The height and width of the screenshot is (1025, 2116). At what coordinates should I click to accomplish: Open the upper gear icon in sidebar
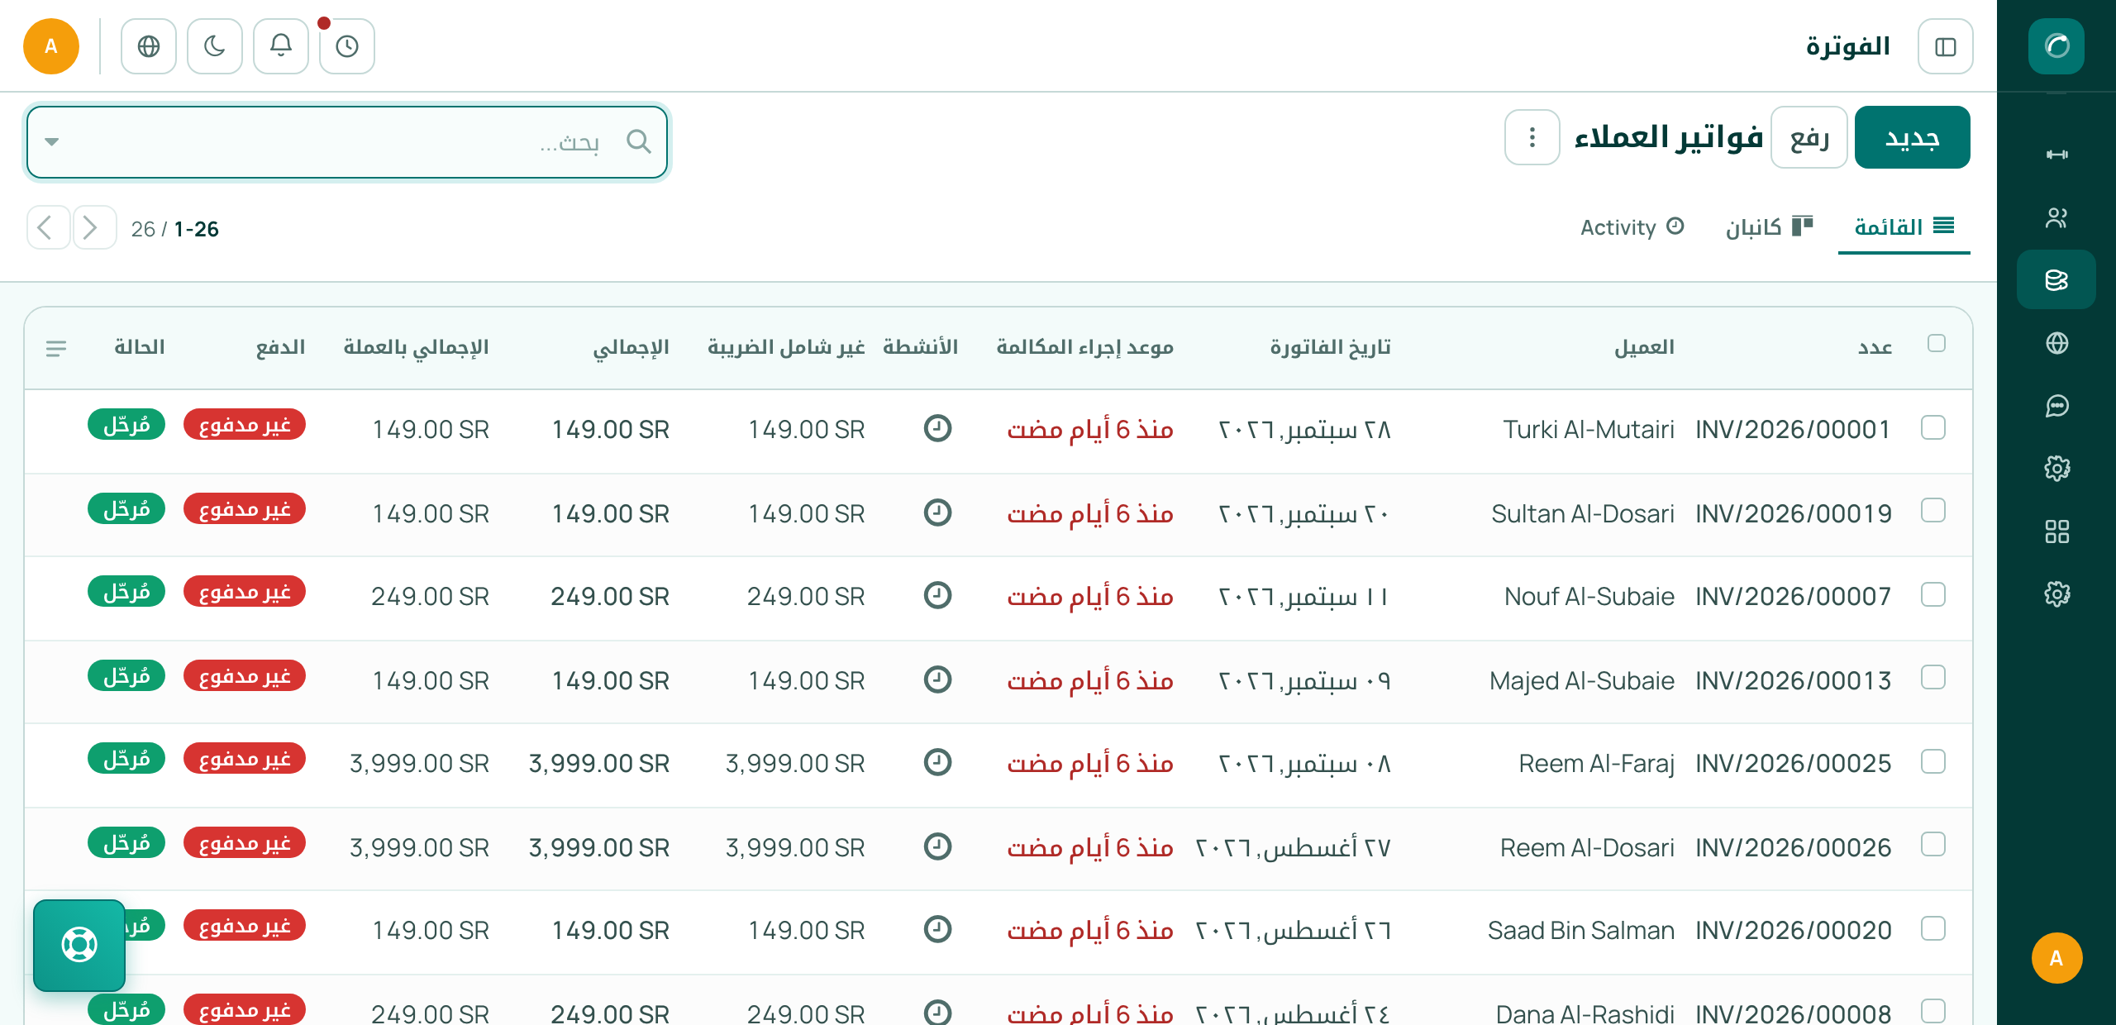tap(2056, 469)
